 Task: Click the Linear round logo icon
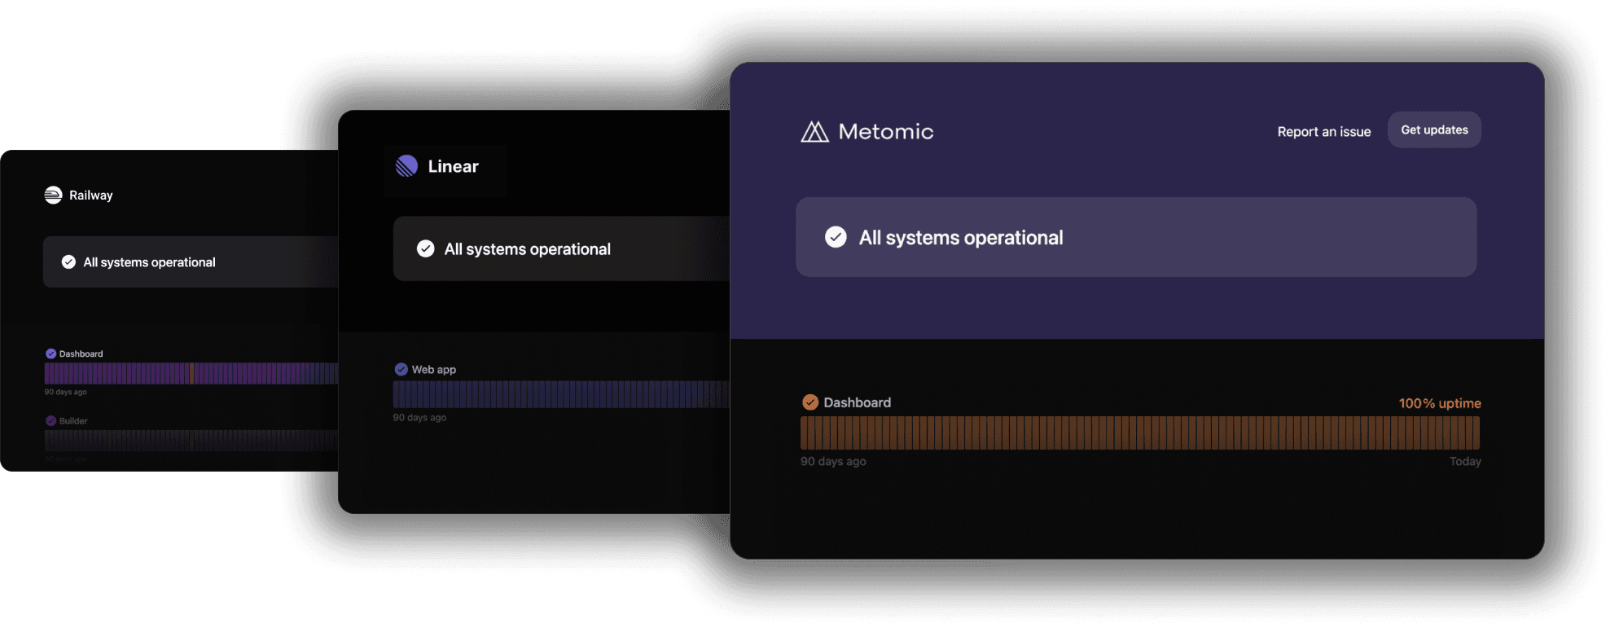click(x=406, y=166)
